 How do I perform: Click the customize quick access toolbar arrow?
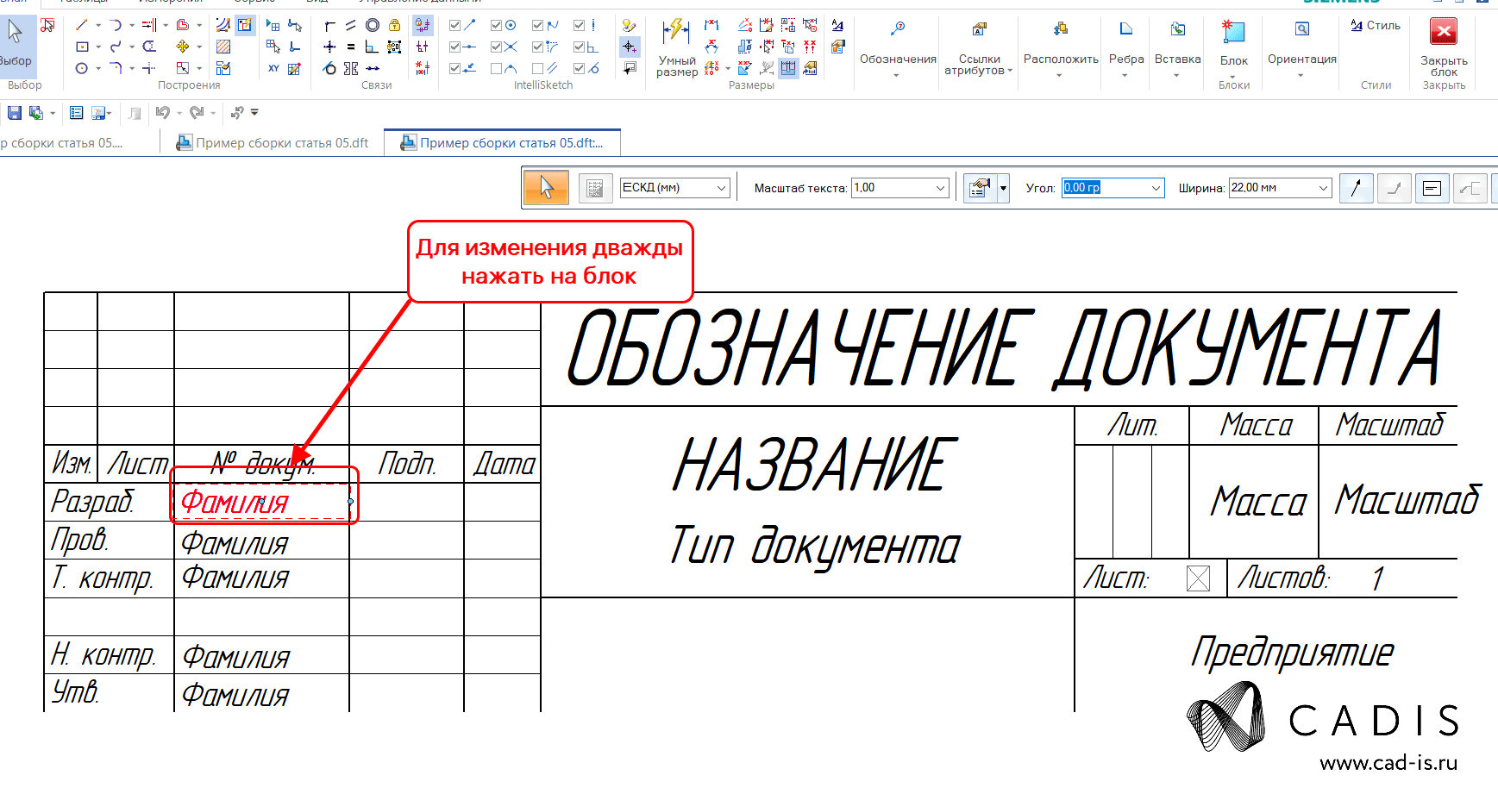click(x=254, y=113)
